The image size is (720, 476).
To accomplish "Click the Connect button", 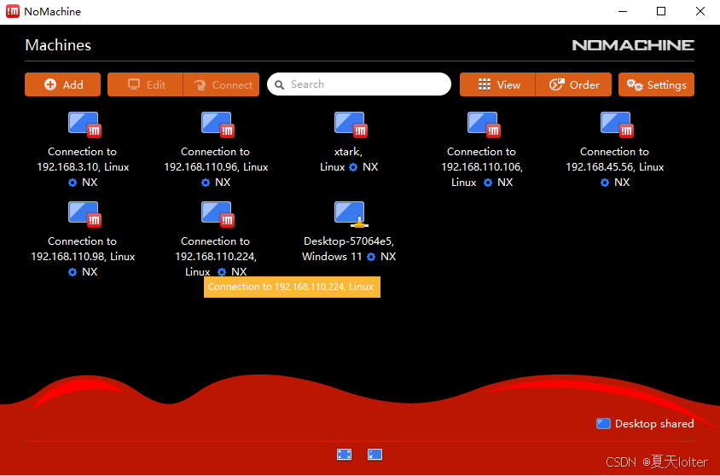I will pyautogui.click(x=221, y=84).
